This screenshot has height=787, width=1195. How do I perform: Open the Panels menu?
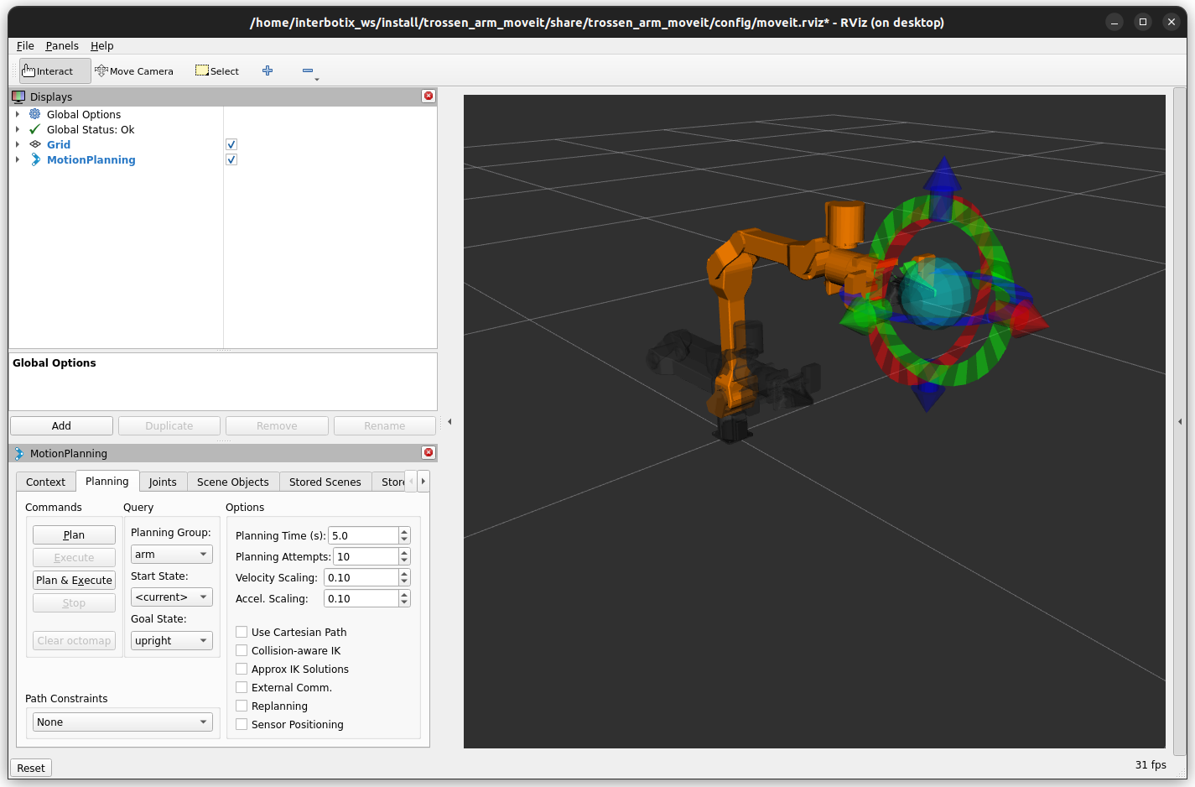[x=62, y=46]
